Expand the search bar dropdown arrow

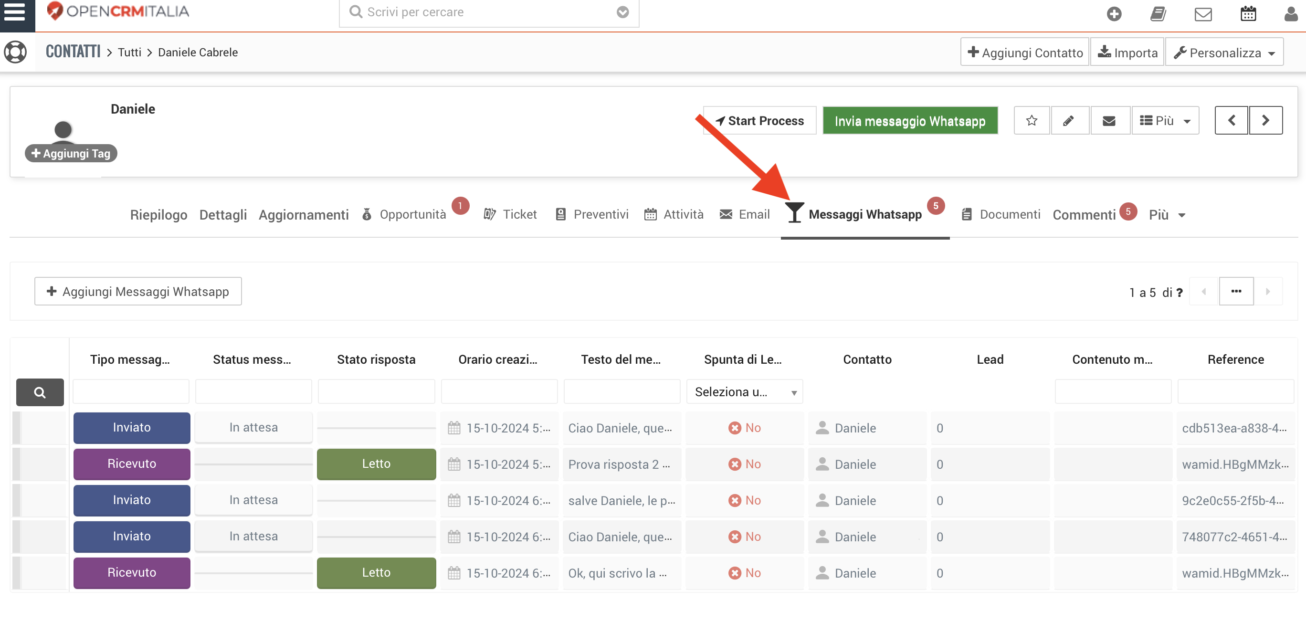point(622,12)
